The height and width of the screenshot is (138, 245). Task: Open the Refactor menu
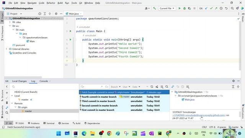[x=51, y=3]
